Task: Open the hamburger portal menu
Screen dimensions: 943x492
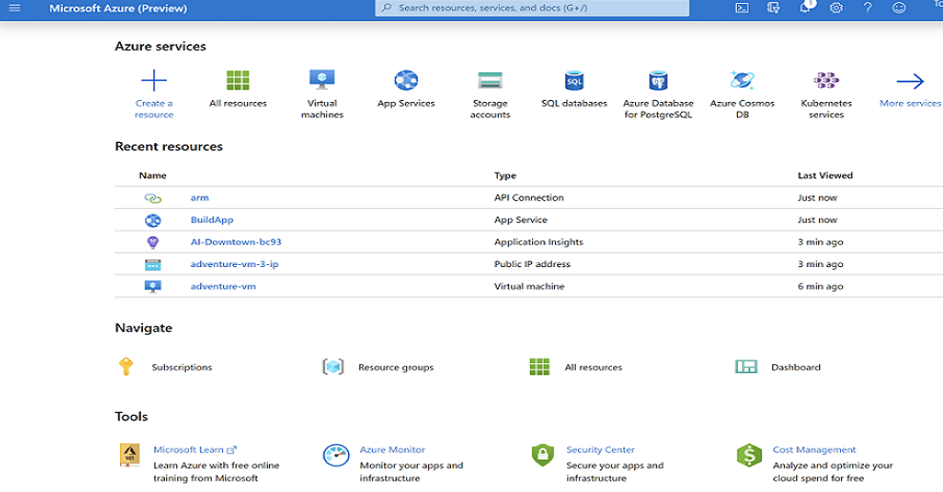Action: (14, 8)
